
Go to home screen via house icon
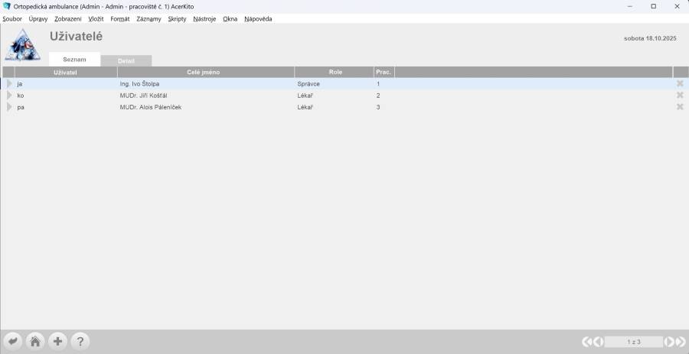[x=34, y=341]
